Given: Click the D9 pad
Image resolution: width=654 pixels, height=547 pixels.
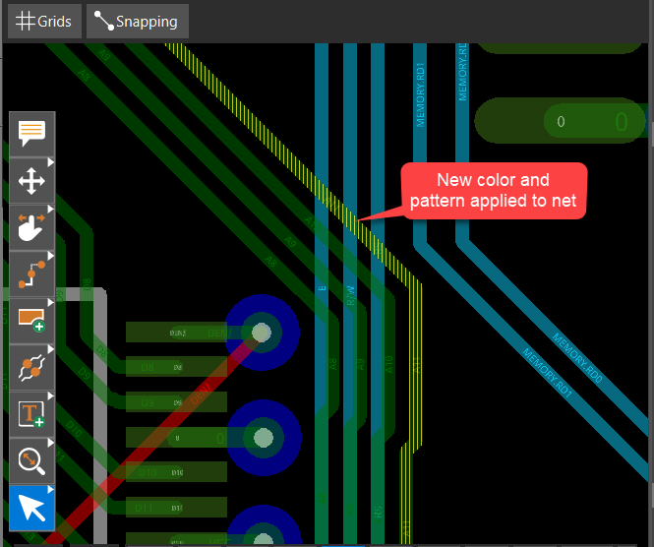Looking at the screenshot, I should (x=176, y=402).
